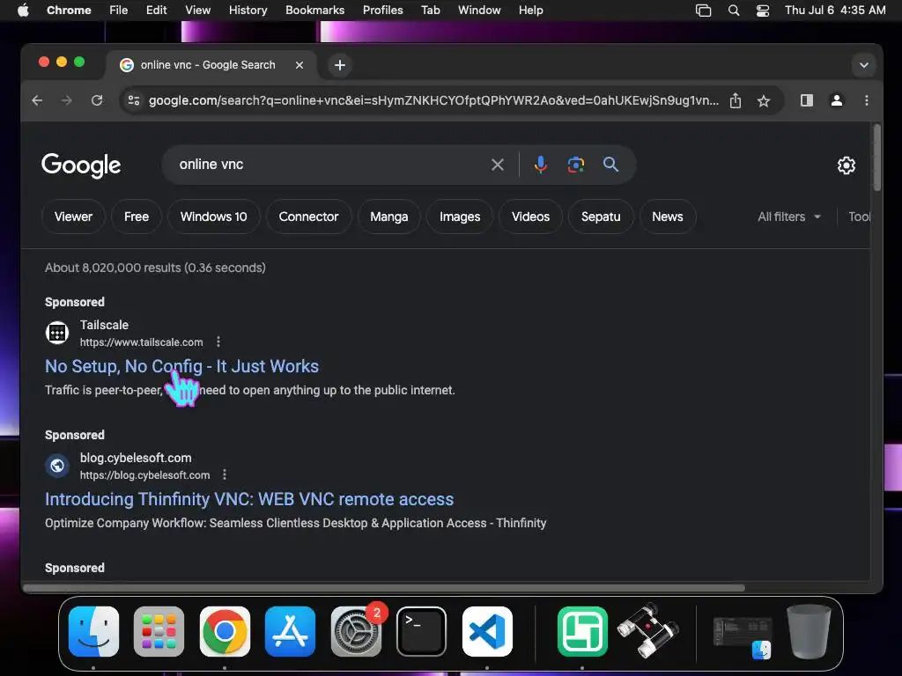Open Google quick settings gear

click(x=847, y=165)
